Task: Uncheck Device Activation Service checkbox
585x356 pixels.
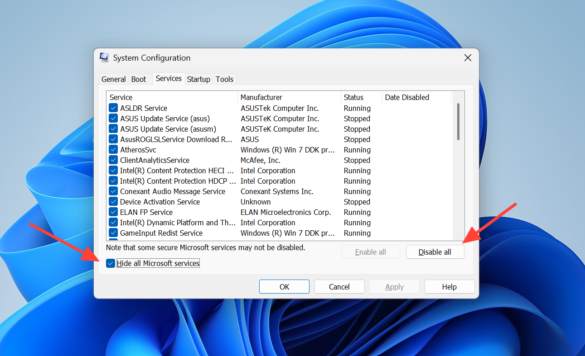Action: click(x=113, y=202)
